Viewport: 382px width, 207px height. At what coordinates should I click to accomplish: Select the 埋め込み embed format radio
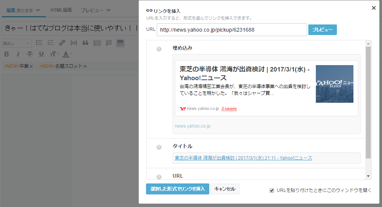point(159,49)
